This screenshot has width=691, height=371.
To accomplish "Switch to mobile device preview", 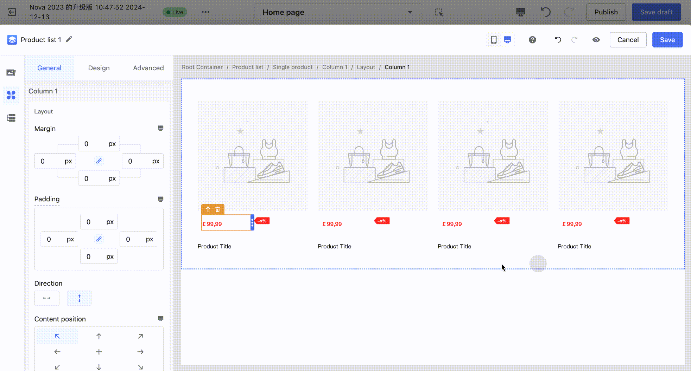I will [494, 40].
